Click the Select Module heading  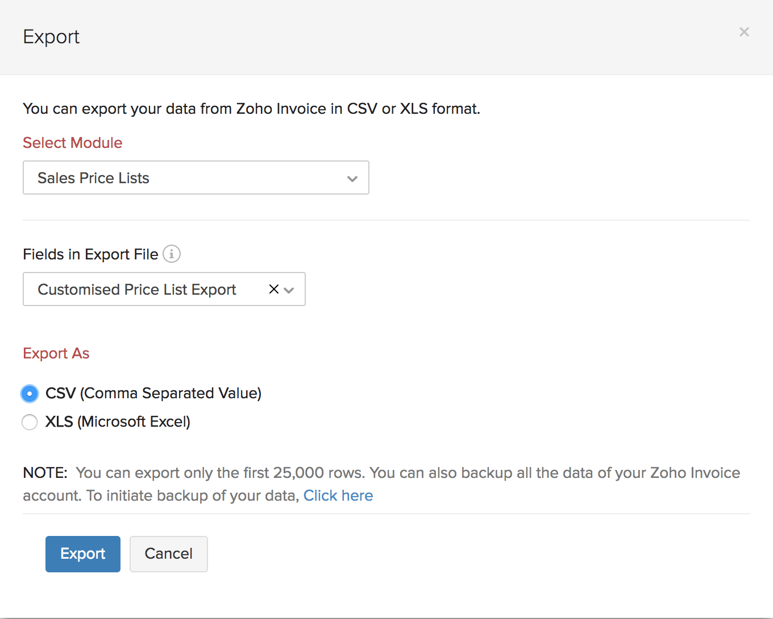72,143
